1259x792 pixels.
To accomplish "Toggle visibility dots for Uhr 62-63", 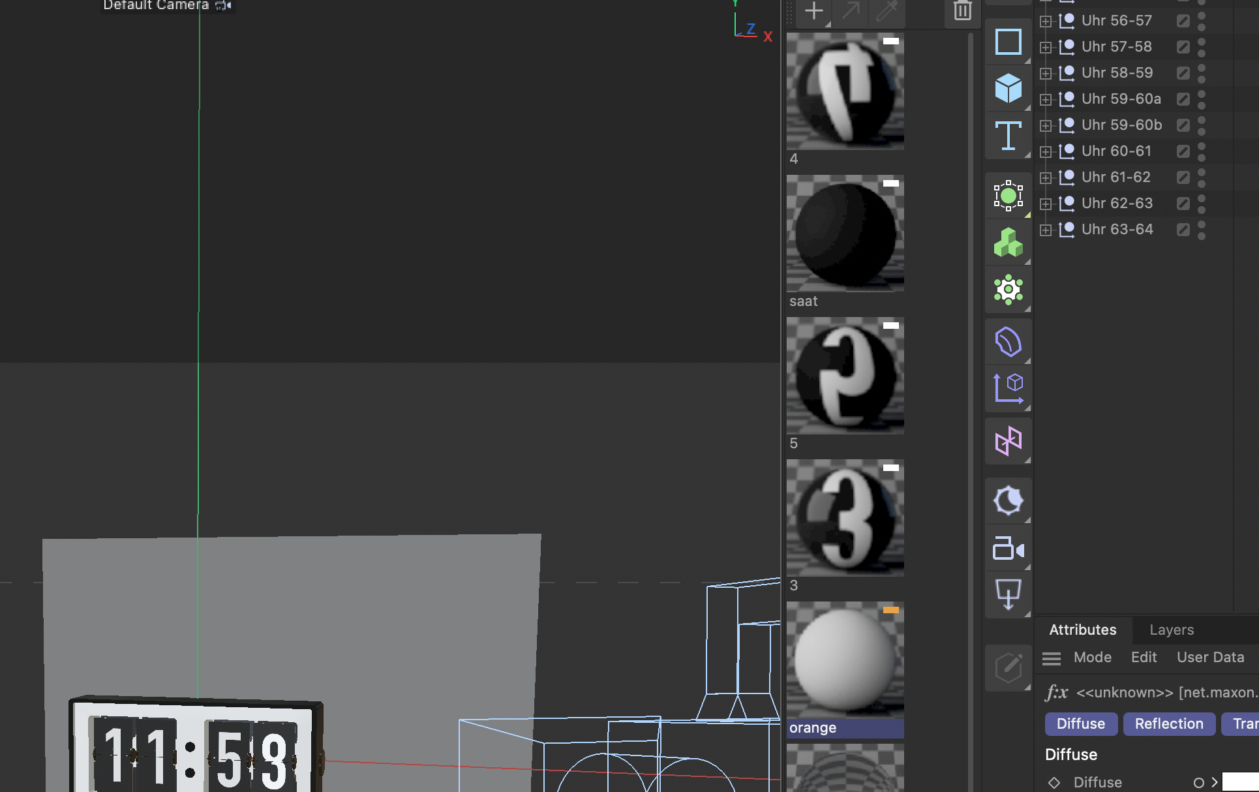I will pyautogui.click(x=1202, y=204).
